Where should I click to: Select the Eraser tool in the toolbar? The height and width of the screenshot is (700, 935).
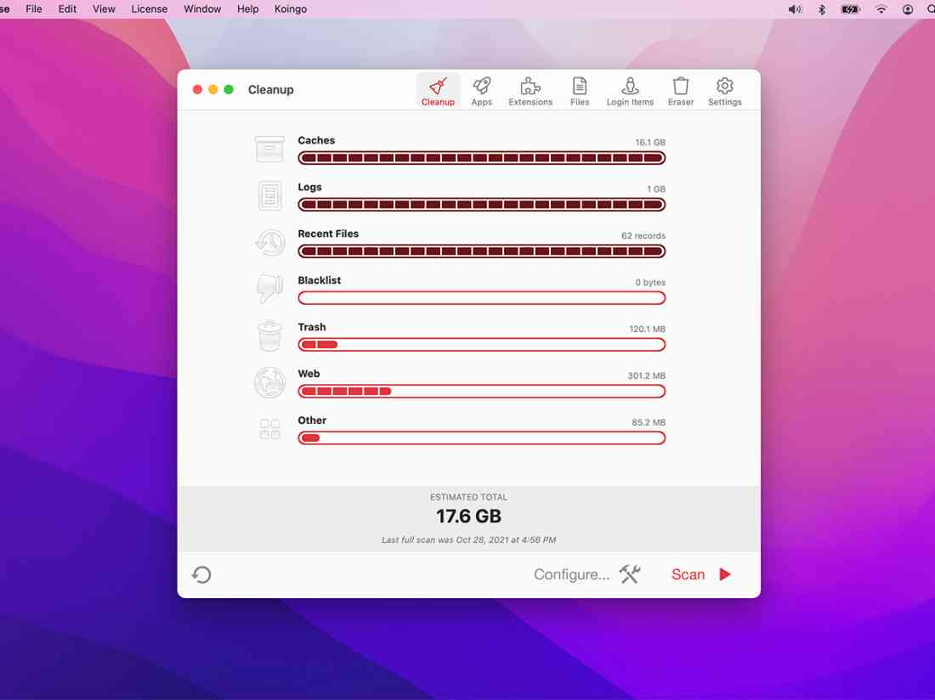pos(680,89)
